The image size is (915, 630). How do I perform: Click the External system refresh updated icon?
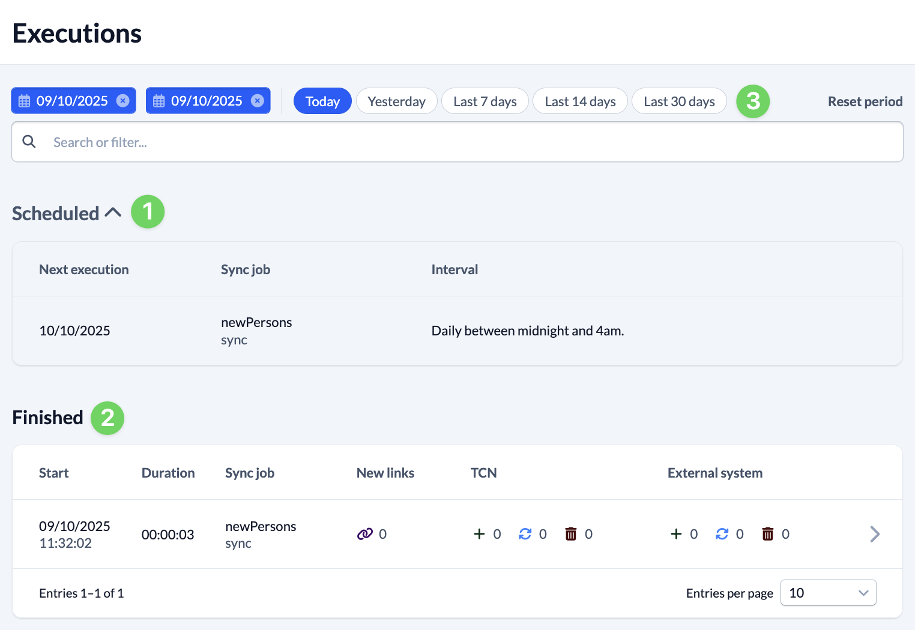point(722,534)
